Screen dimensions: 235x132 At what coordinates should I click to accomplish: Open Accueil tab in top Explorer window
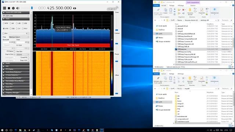pyautogui.click(x=164, y=5)
